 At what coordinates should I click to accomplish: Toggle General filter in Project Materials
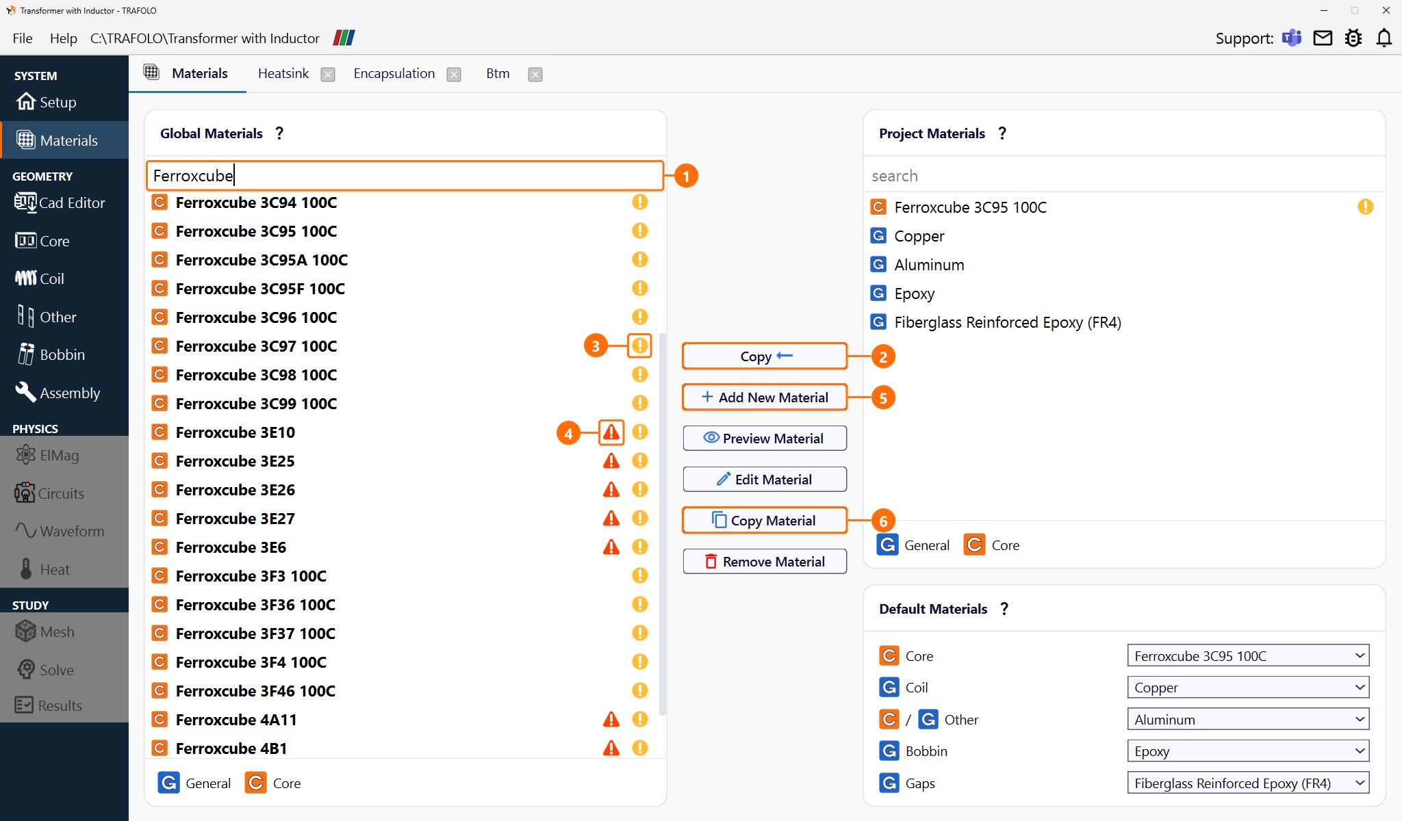tap(913, 545)
